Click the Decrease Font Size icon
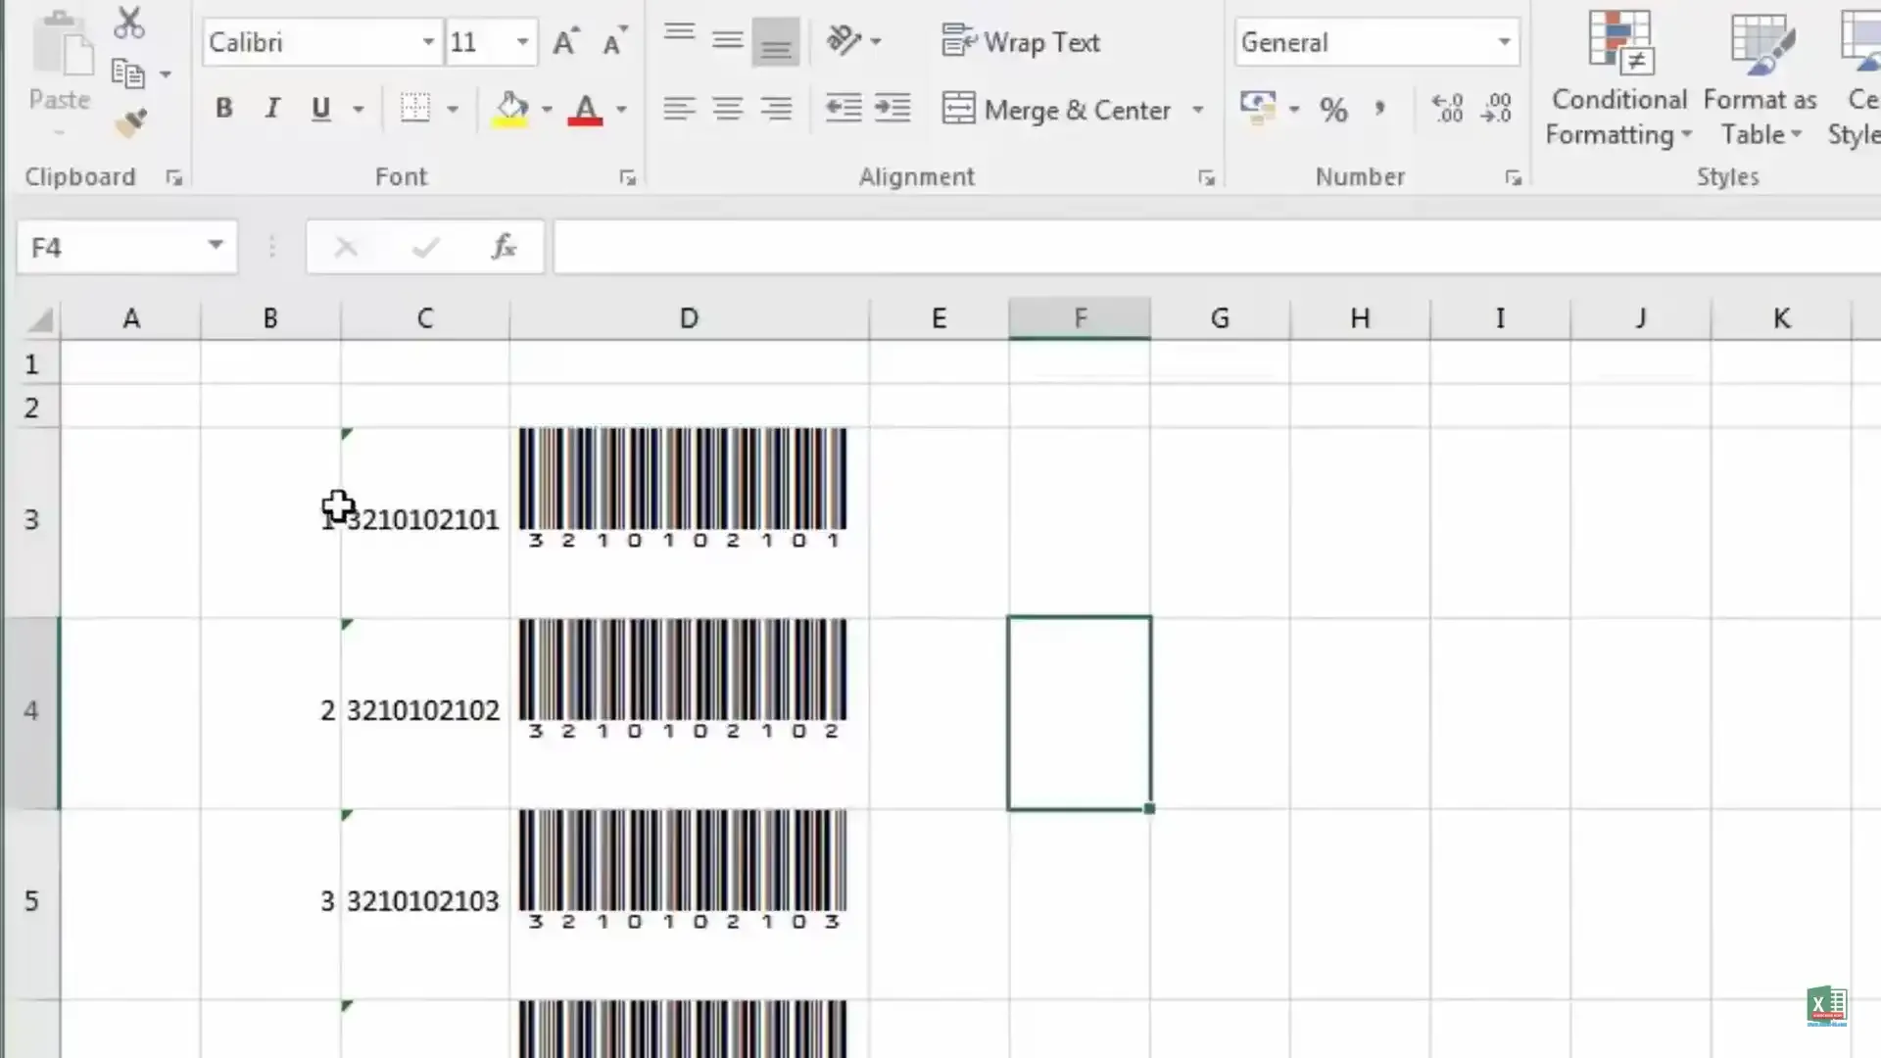The width and height of the screenshot is (1881, 1058). click(614, 41)
